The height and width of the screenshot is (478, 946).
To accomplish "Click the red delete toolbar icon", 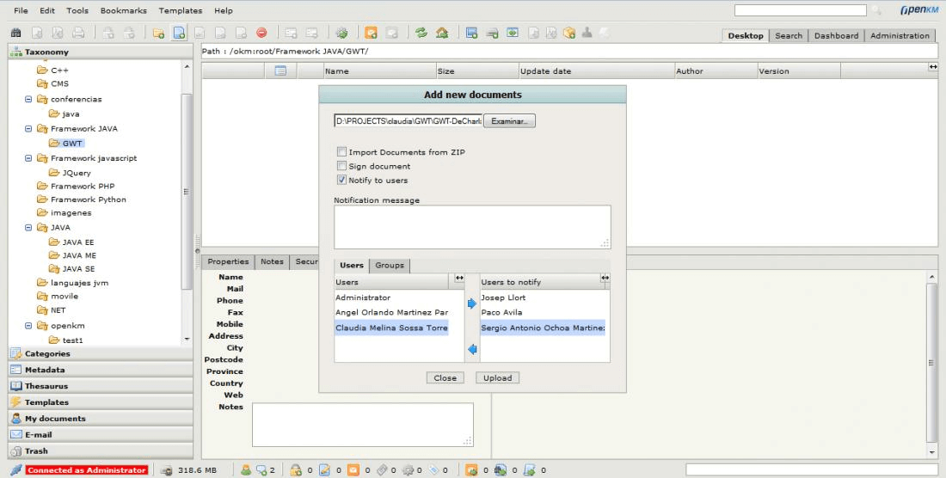I will [261, 34].
